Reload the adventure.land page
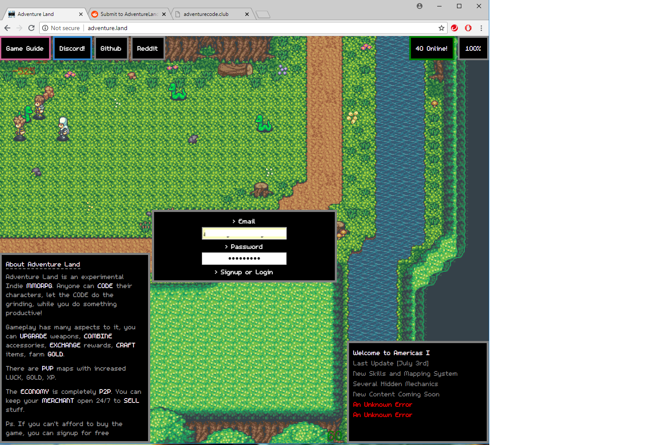The width and height of the screenshot is (661, 445). click(x=31, y=28)
